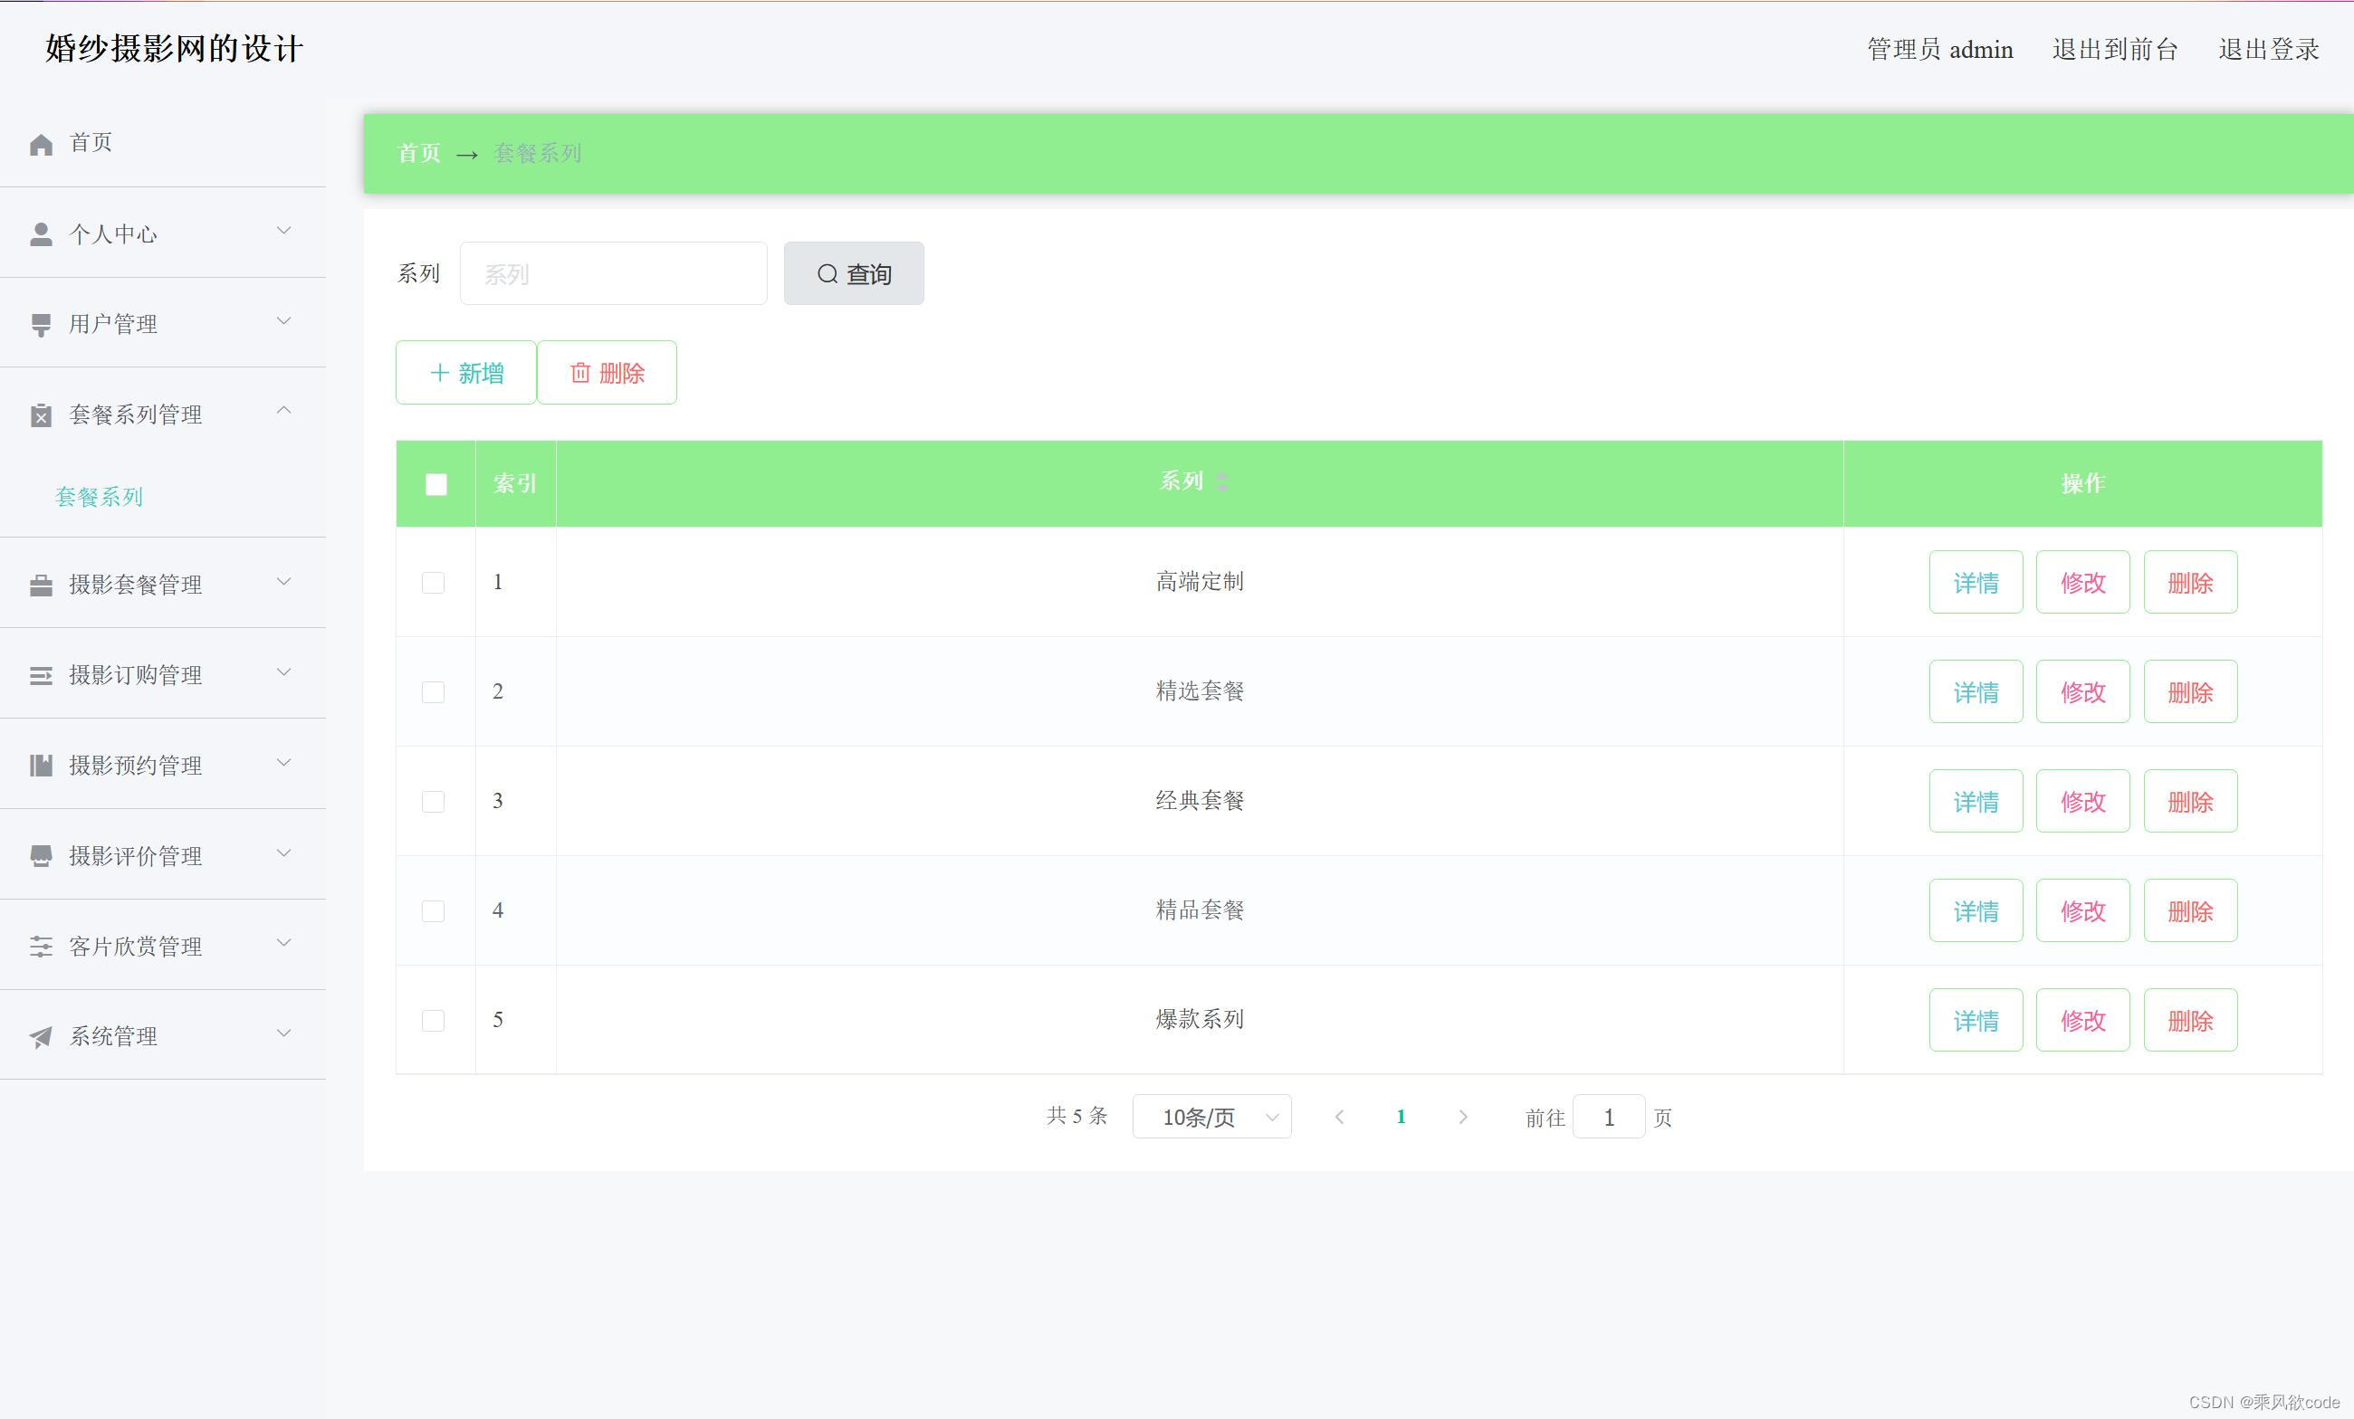Click 修改 for the 精选套餐 row
This screenshot has width=2354, height=1419.
coord(2082,692)
